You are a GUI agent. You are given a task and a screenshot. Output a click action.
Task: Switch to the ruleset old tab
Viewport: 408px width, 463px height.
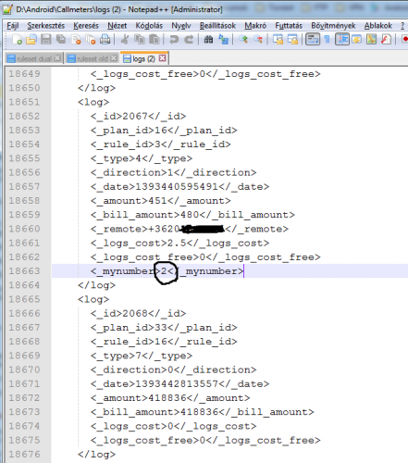pyautogui.click(x=93, y=58)
